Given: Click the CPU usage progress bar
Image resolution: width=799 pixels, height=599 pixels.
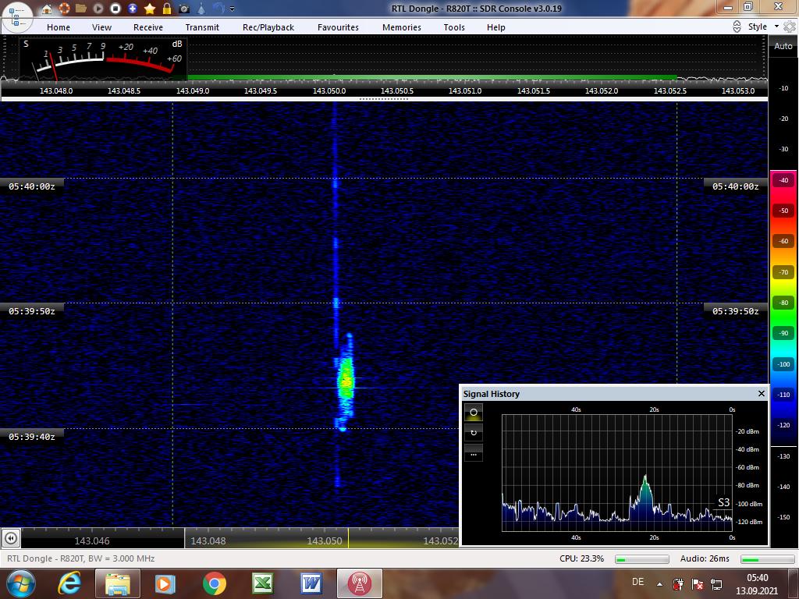Looking at the screenshot, I should click(642, 559).
